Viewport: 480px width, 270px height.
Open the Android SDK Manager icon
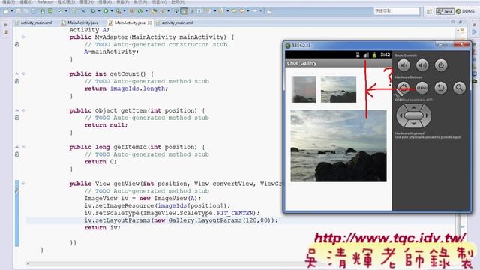[42, 11]
